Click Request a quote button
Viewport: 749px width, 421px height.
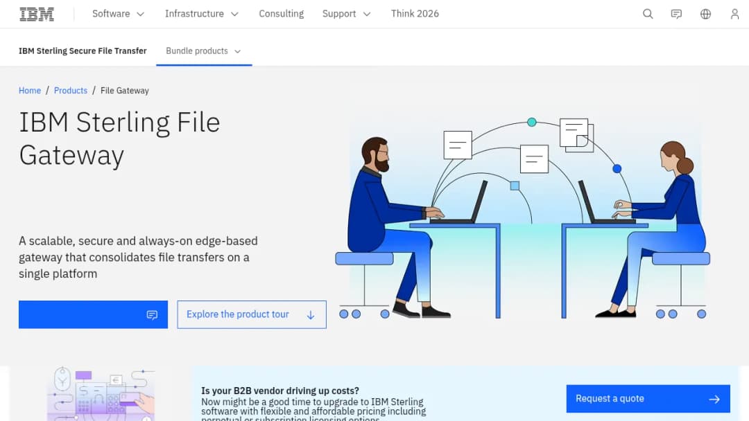coord(648,399)
